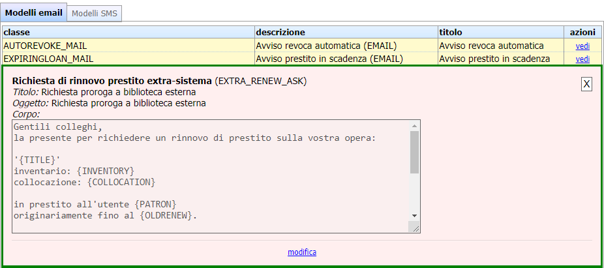The height and width of the screenshot is (268, 604).
Task: Click the modifica link to edit template
Action: coord(302,252)
